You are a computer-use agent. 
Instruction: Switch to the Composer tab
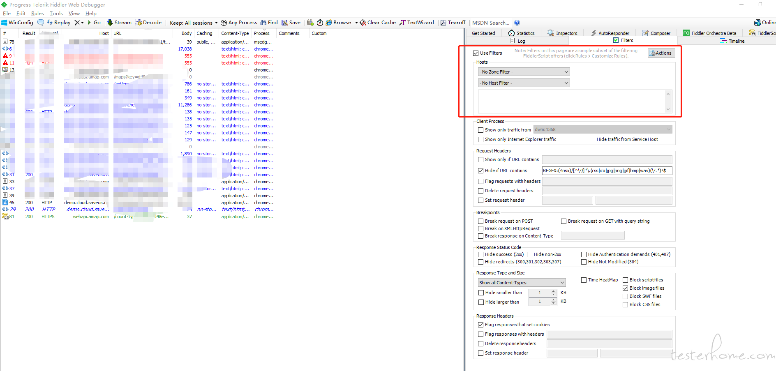656,33
